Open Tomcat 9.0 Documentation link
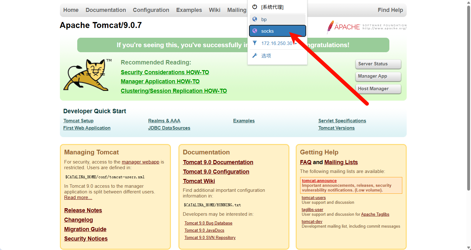The height and width of the screenshot is (250, 471). click(218, 162)
